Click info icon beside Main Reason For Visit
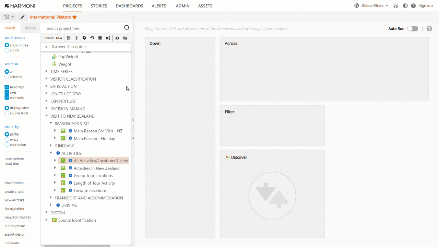 (70, 131)
